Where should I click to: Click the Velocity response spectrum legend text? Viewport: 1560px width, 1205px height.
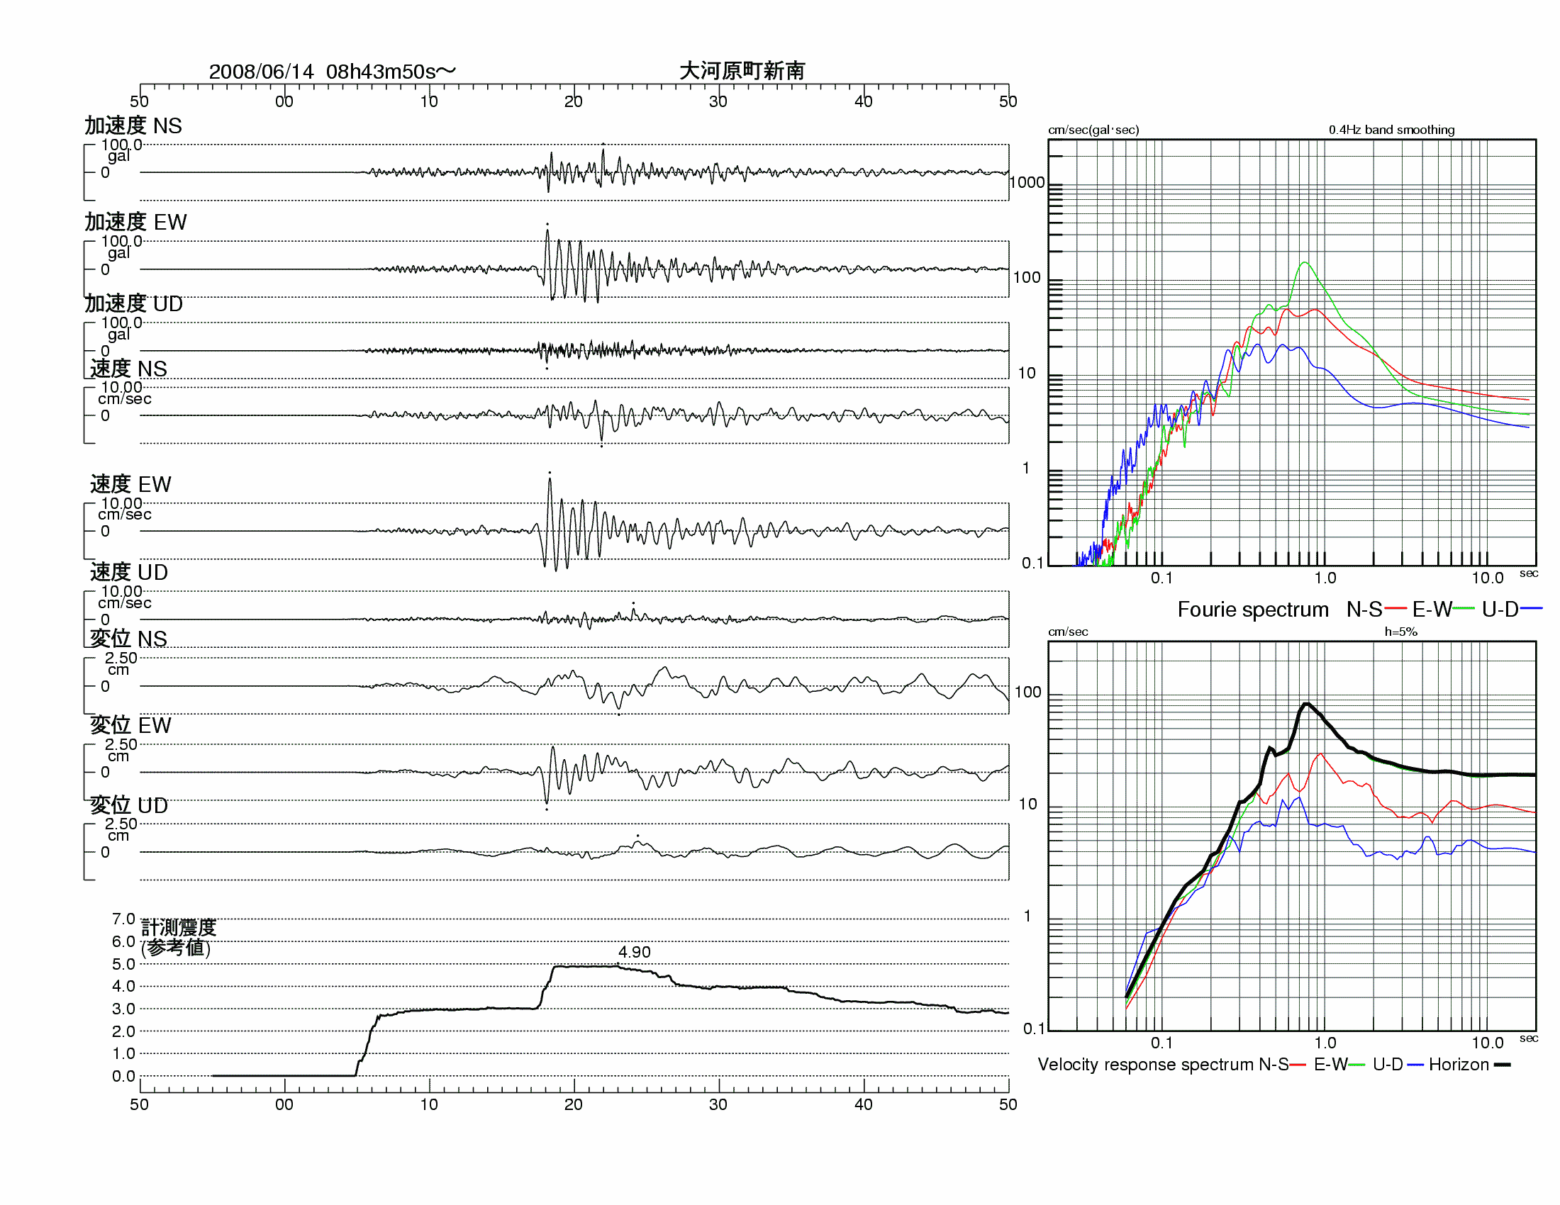point(1147,1065)
